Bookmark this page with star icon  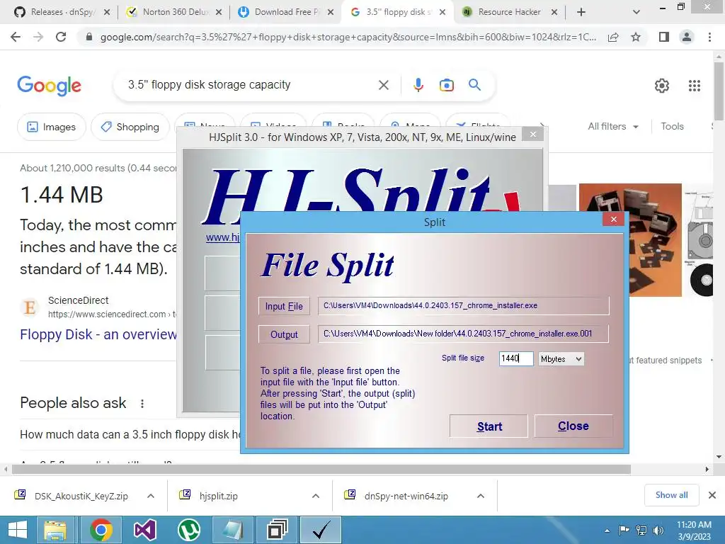click(x=636, y=37)
